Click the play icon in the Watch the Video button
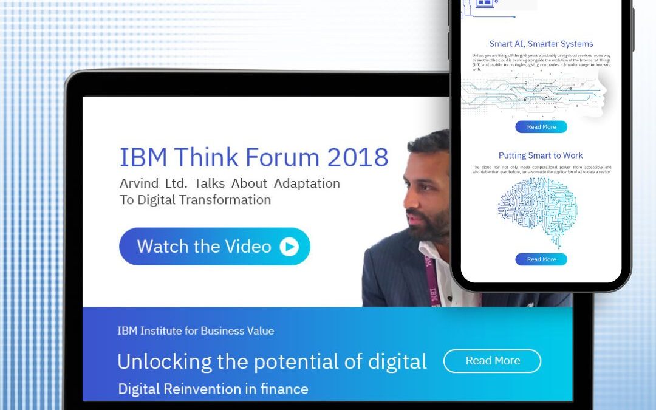Screen dimensions: 656x410 point(289,247)
